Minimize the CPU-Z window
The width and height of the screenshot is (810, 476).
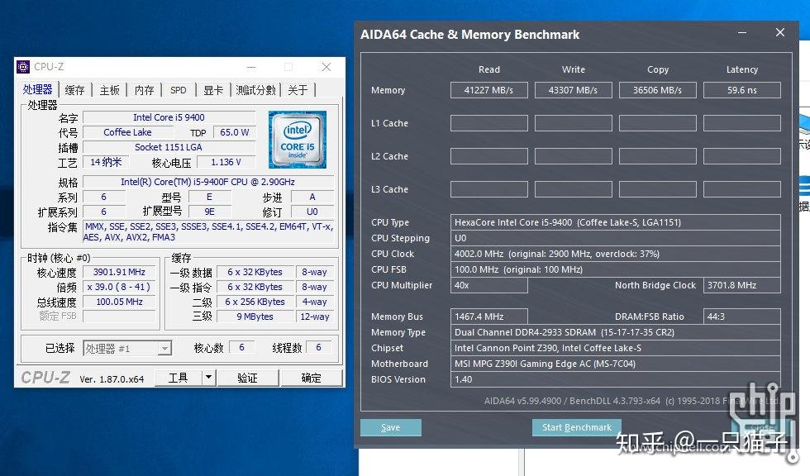251,67
